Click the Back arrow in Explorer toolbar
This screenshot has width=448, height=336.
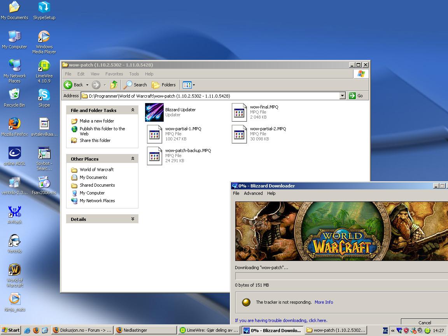pos(68,84)
